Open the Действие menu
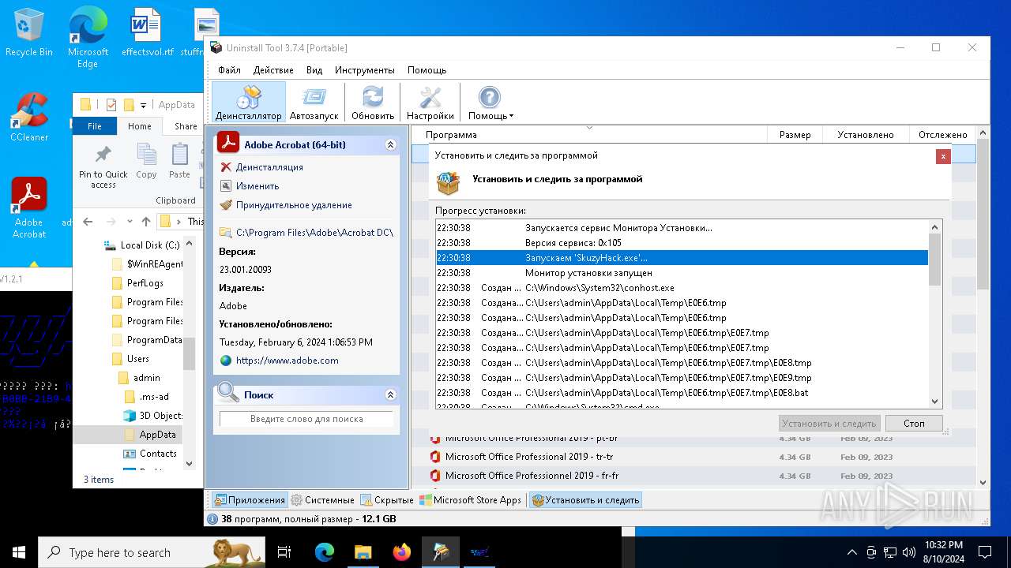 [x=273, y=70]
